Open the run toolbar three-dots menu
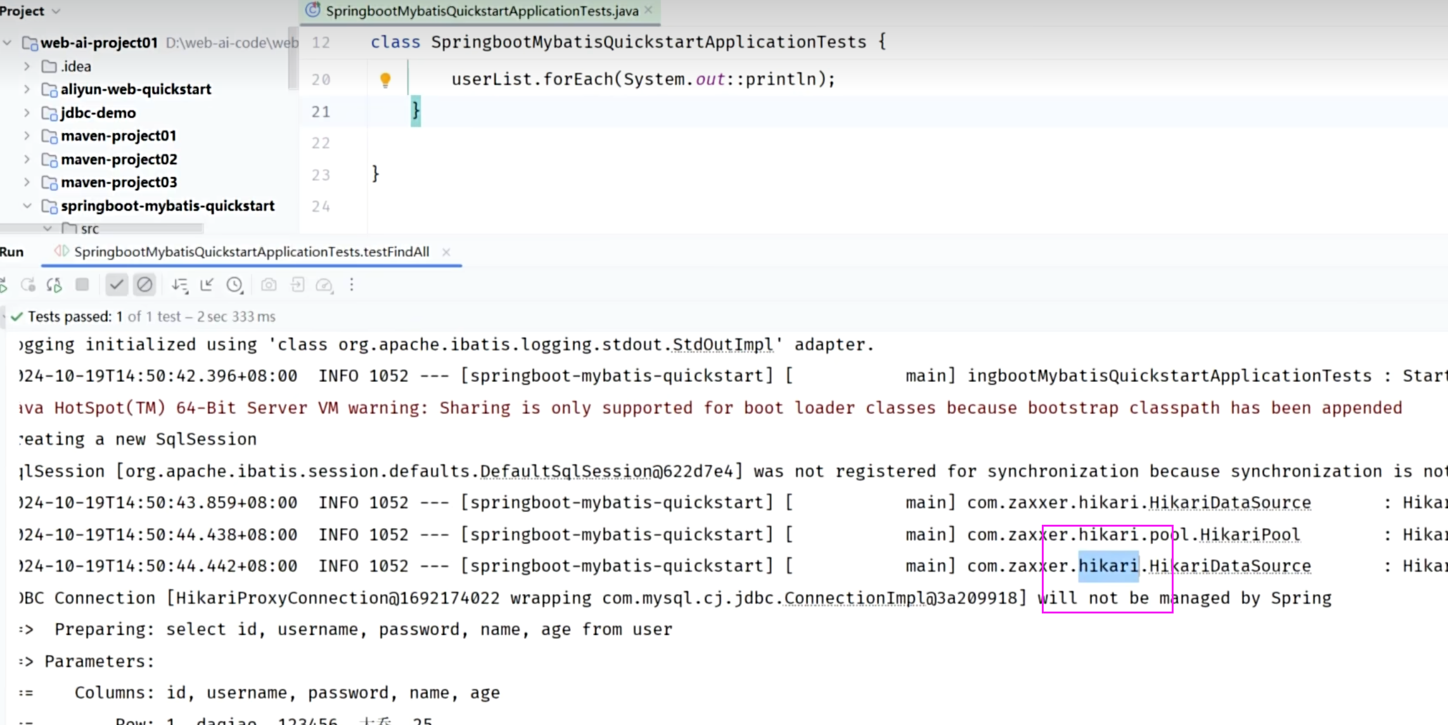This screenshot has height=725, width=1448. coord(352,285)
